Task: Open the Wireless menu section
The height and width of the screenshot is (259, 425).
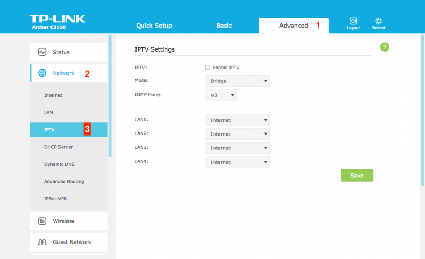Action: (69, 221)
